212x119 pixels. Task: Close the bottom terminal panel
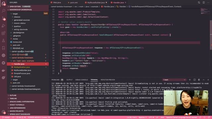pos(208,80)
